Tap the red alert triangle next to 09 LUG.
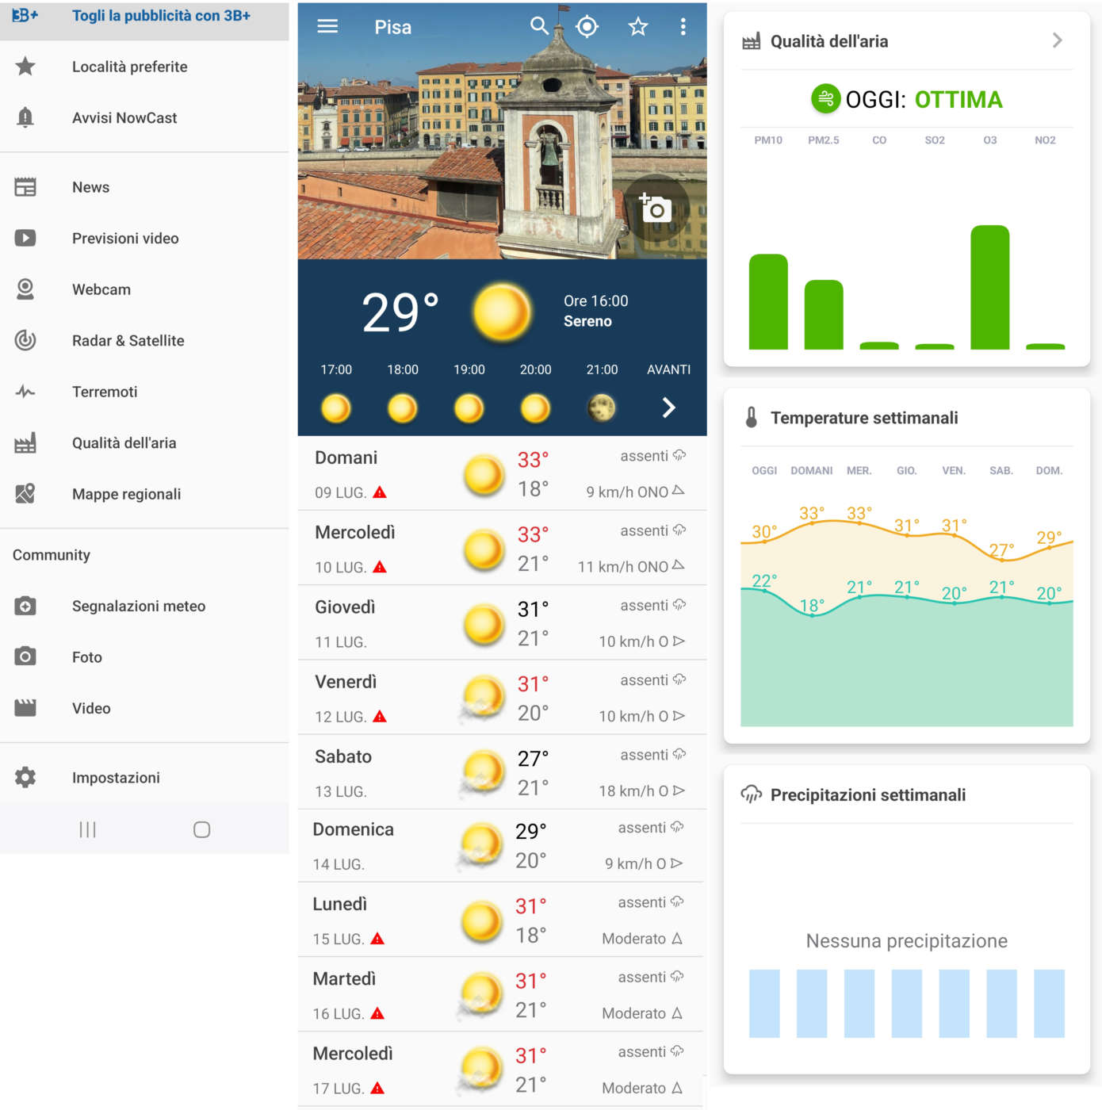The height and width of the screenshot is (1110, 1102). [x=380, y=492]
